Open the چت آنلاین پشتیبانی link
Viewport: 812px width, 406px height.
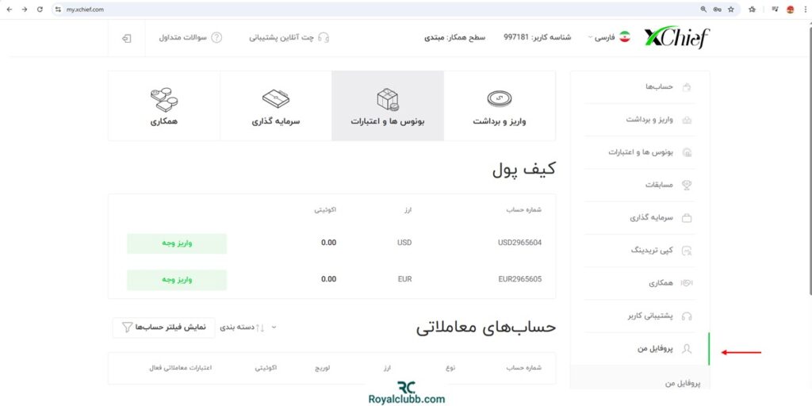[289, 38]
